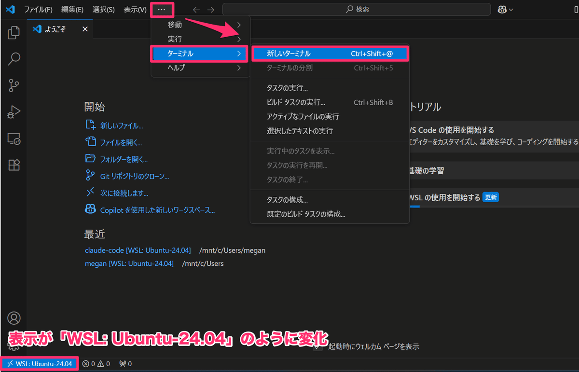
Task: Click the forwarded ports icon in status bar
Action: (124, 363)
